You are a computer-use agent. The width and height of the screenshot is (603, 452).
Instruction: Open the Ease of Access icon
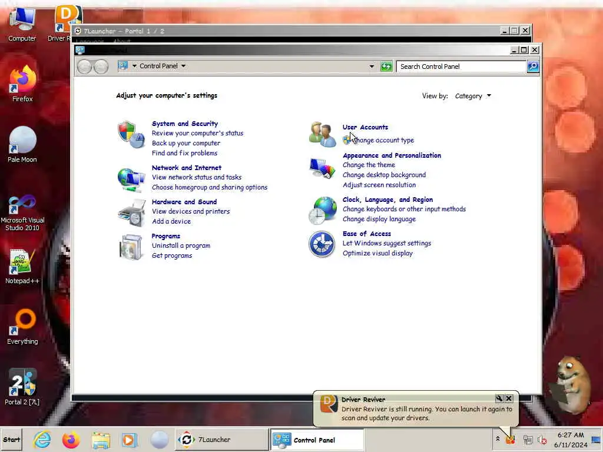(x=322, y=244)
